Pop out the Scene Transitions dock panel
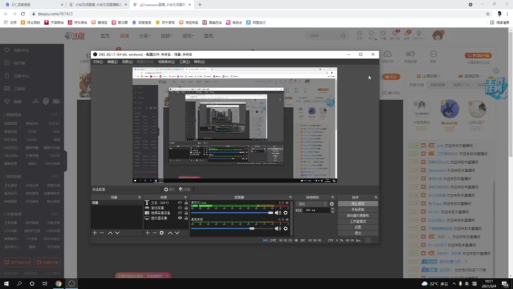 pos(332,197)
